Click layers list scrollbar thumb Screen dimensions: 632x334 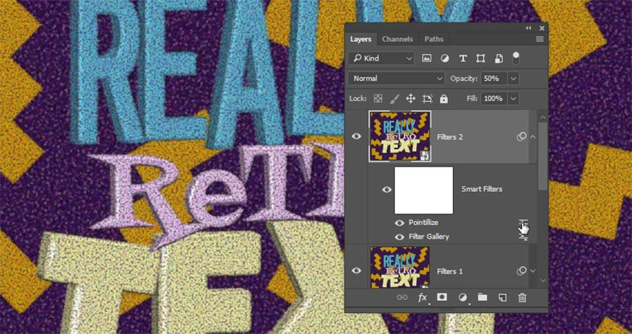(x=543, y=156)
